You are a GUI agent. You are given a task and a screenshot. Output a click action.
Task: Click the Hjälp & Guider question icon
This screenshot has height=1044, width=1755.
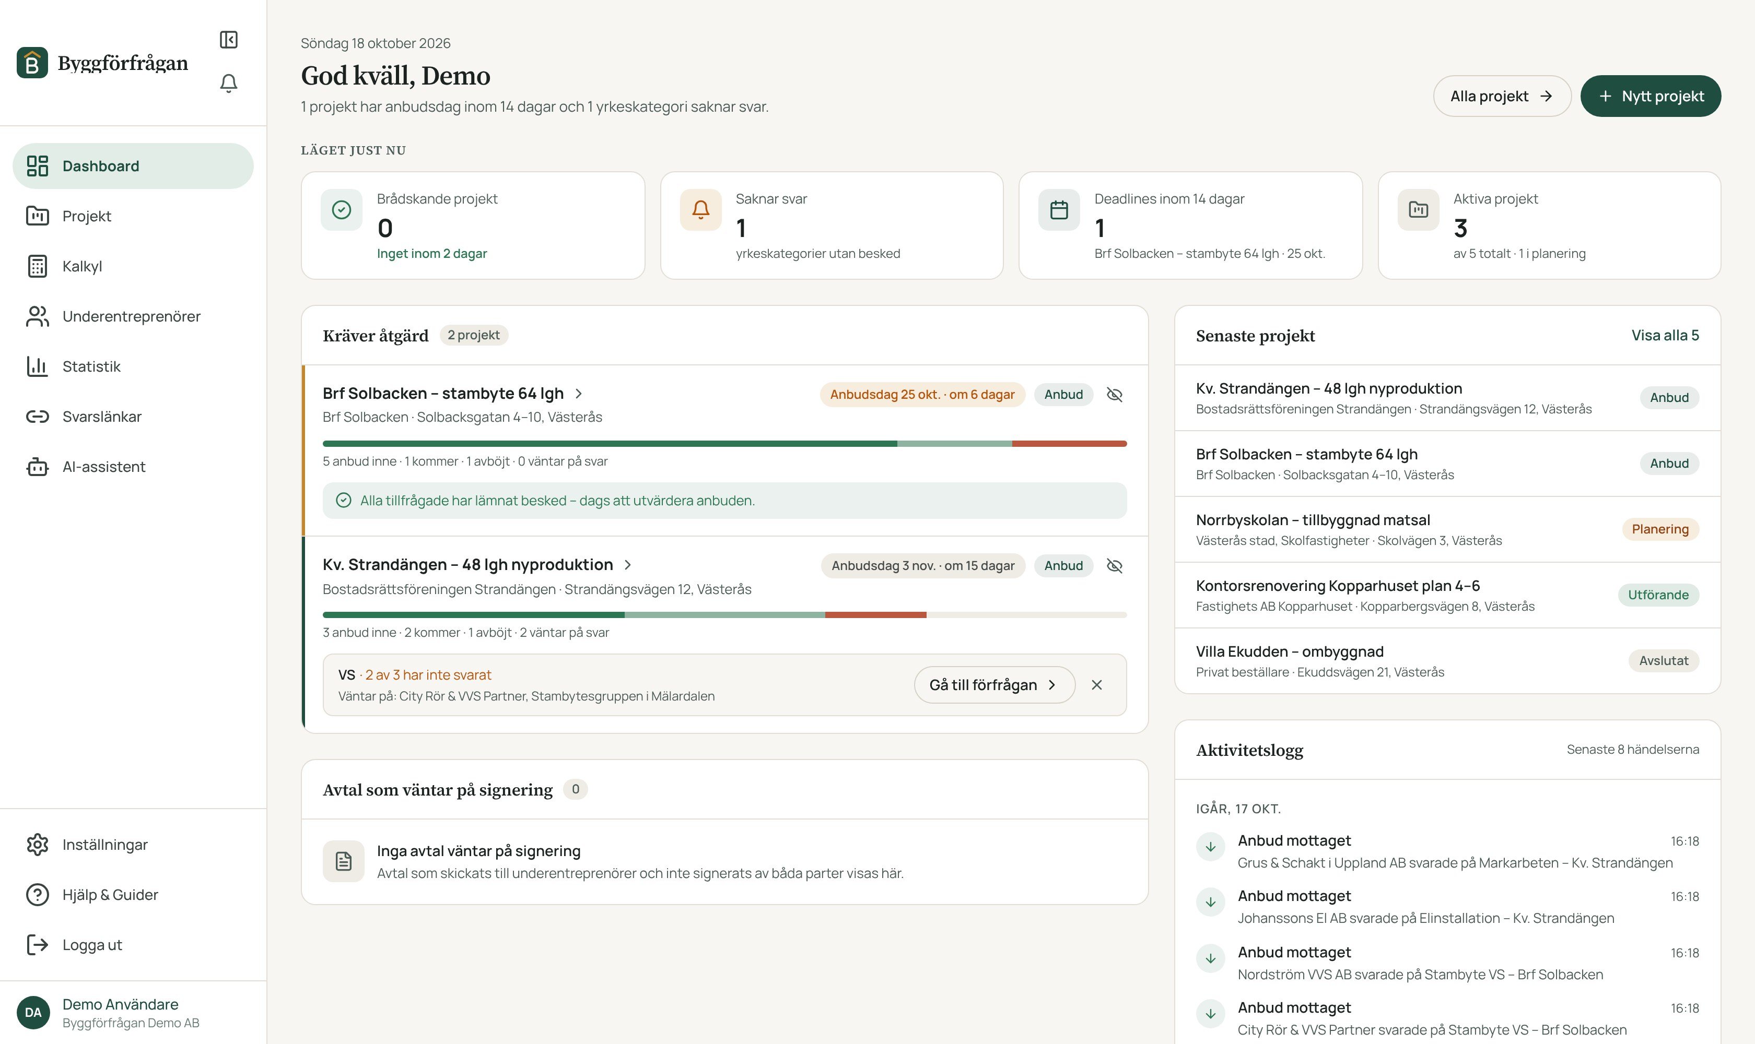click(x=37, y=894)
